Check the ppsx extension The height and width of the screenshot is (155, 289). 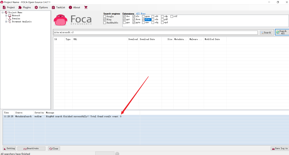point(143,16)
